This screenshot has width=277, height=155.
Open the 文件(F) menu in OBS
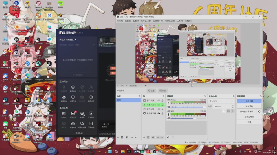[119, 21]
